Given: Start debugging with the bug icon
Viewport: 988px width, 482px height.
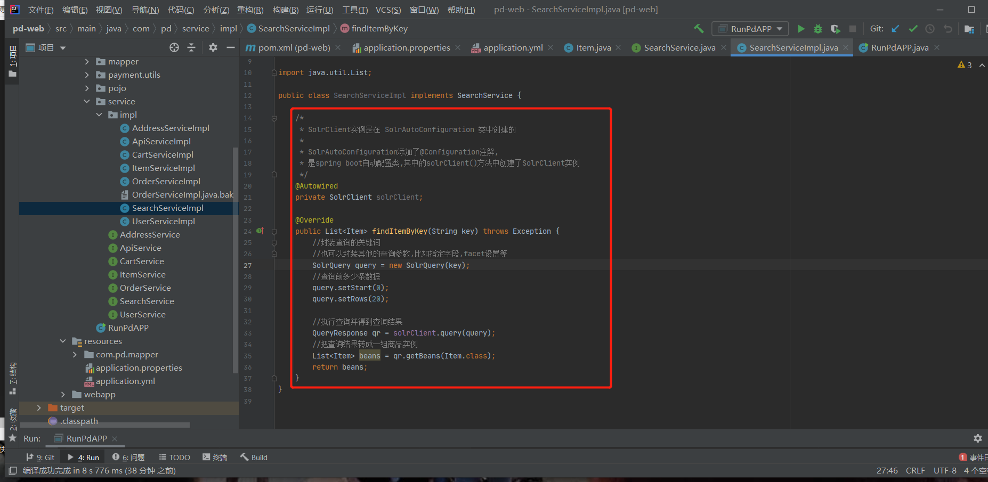Looking at the screenshot, I should pos(818,29).
